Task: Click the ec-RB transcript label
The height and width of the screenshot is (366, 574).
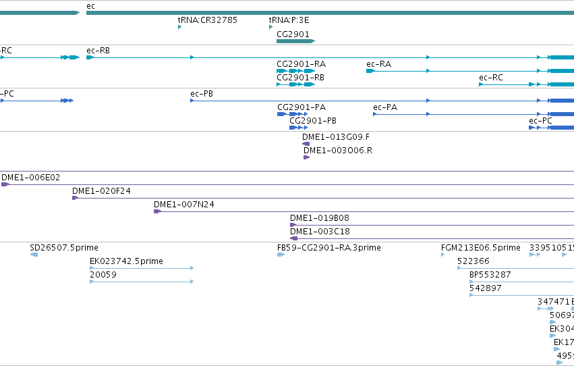Action: tap(98, 51)
